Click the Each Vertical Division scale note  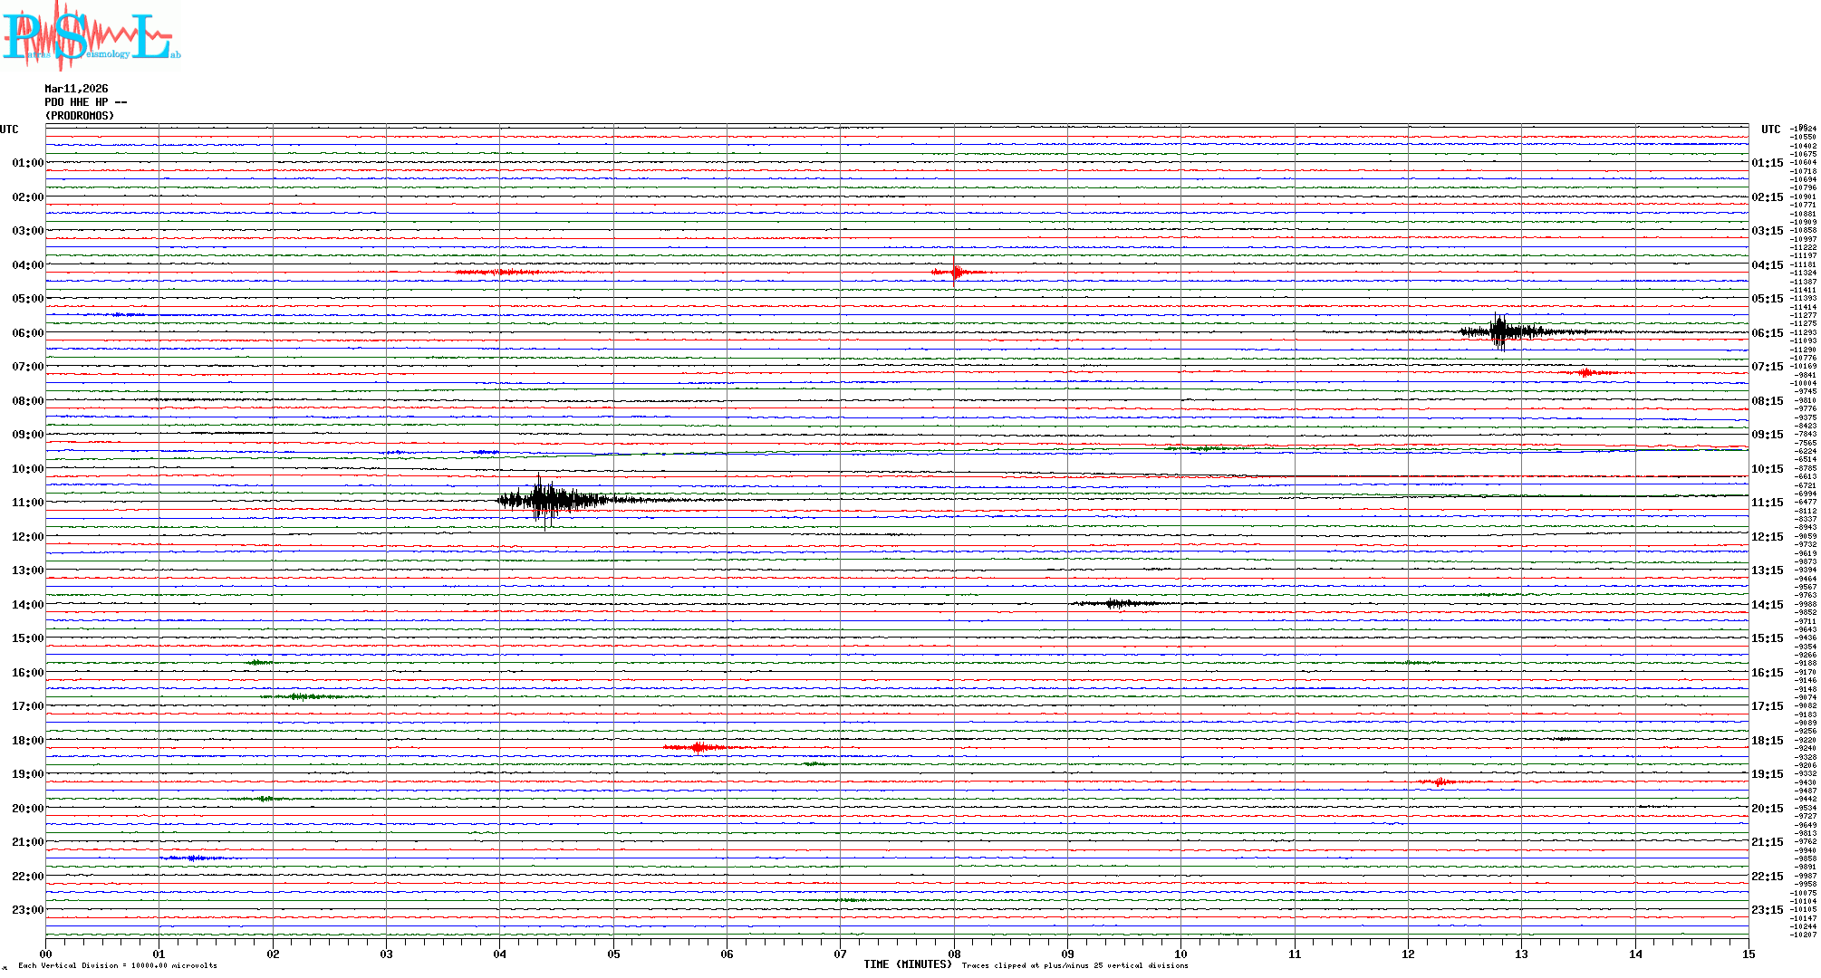tap(118, 965)
